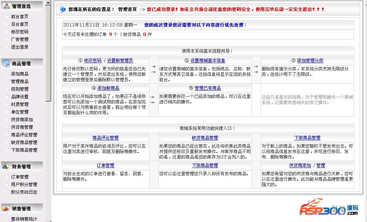
Task: Click the sidebar scrollbar up arrow
Action: [x=48, y=3]
